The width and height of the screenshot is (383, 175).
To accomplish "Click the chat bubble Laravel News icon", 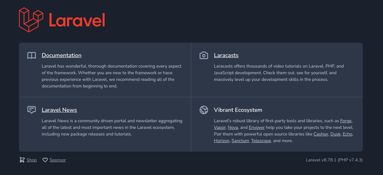I will point(32,110).
